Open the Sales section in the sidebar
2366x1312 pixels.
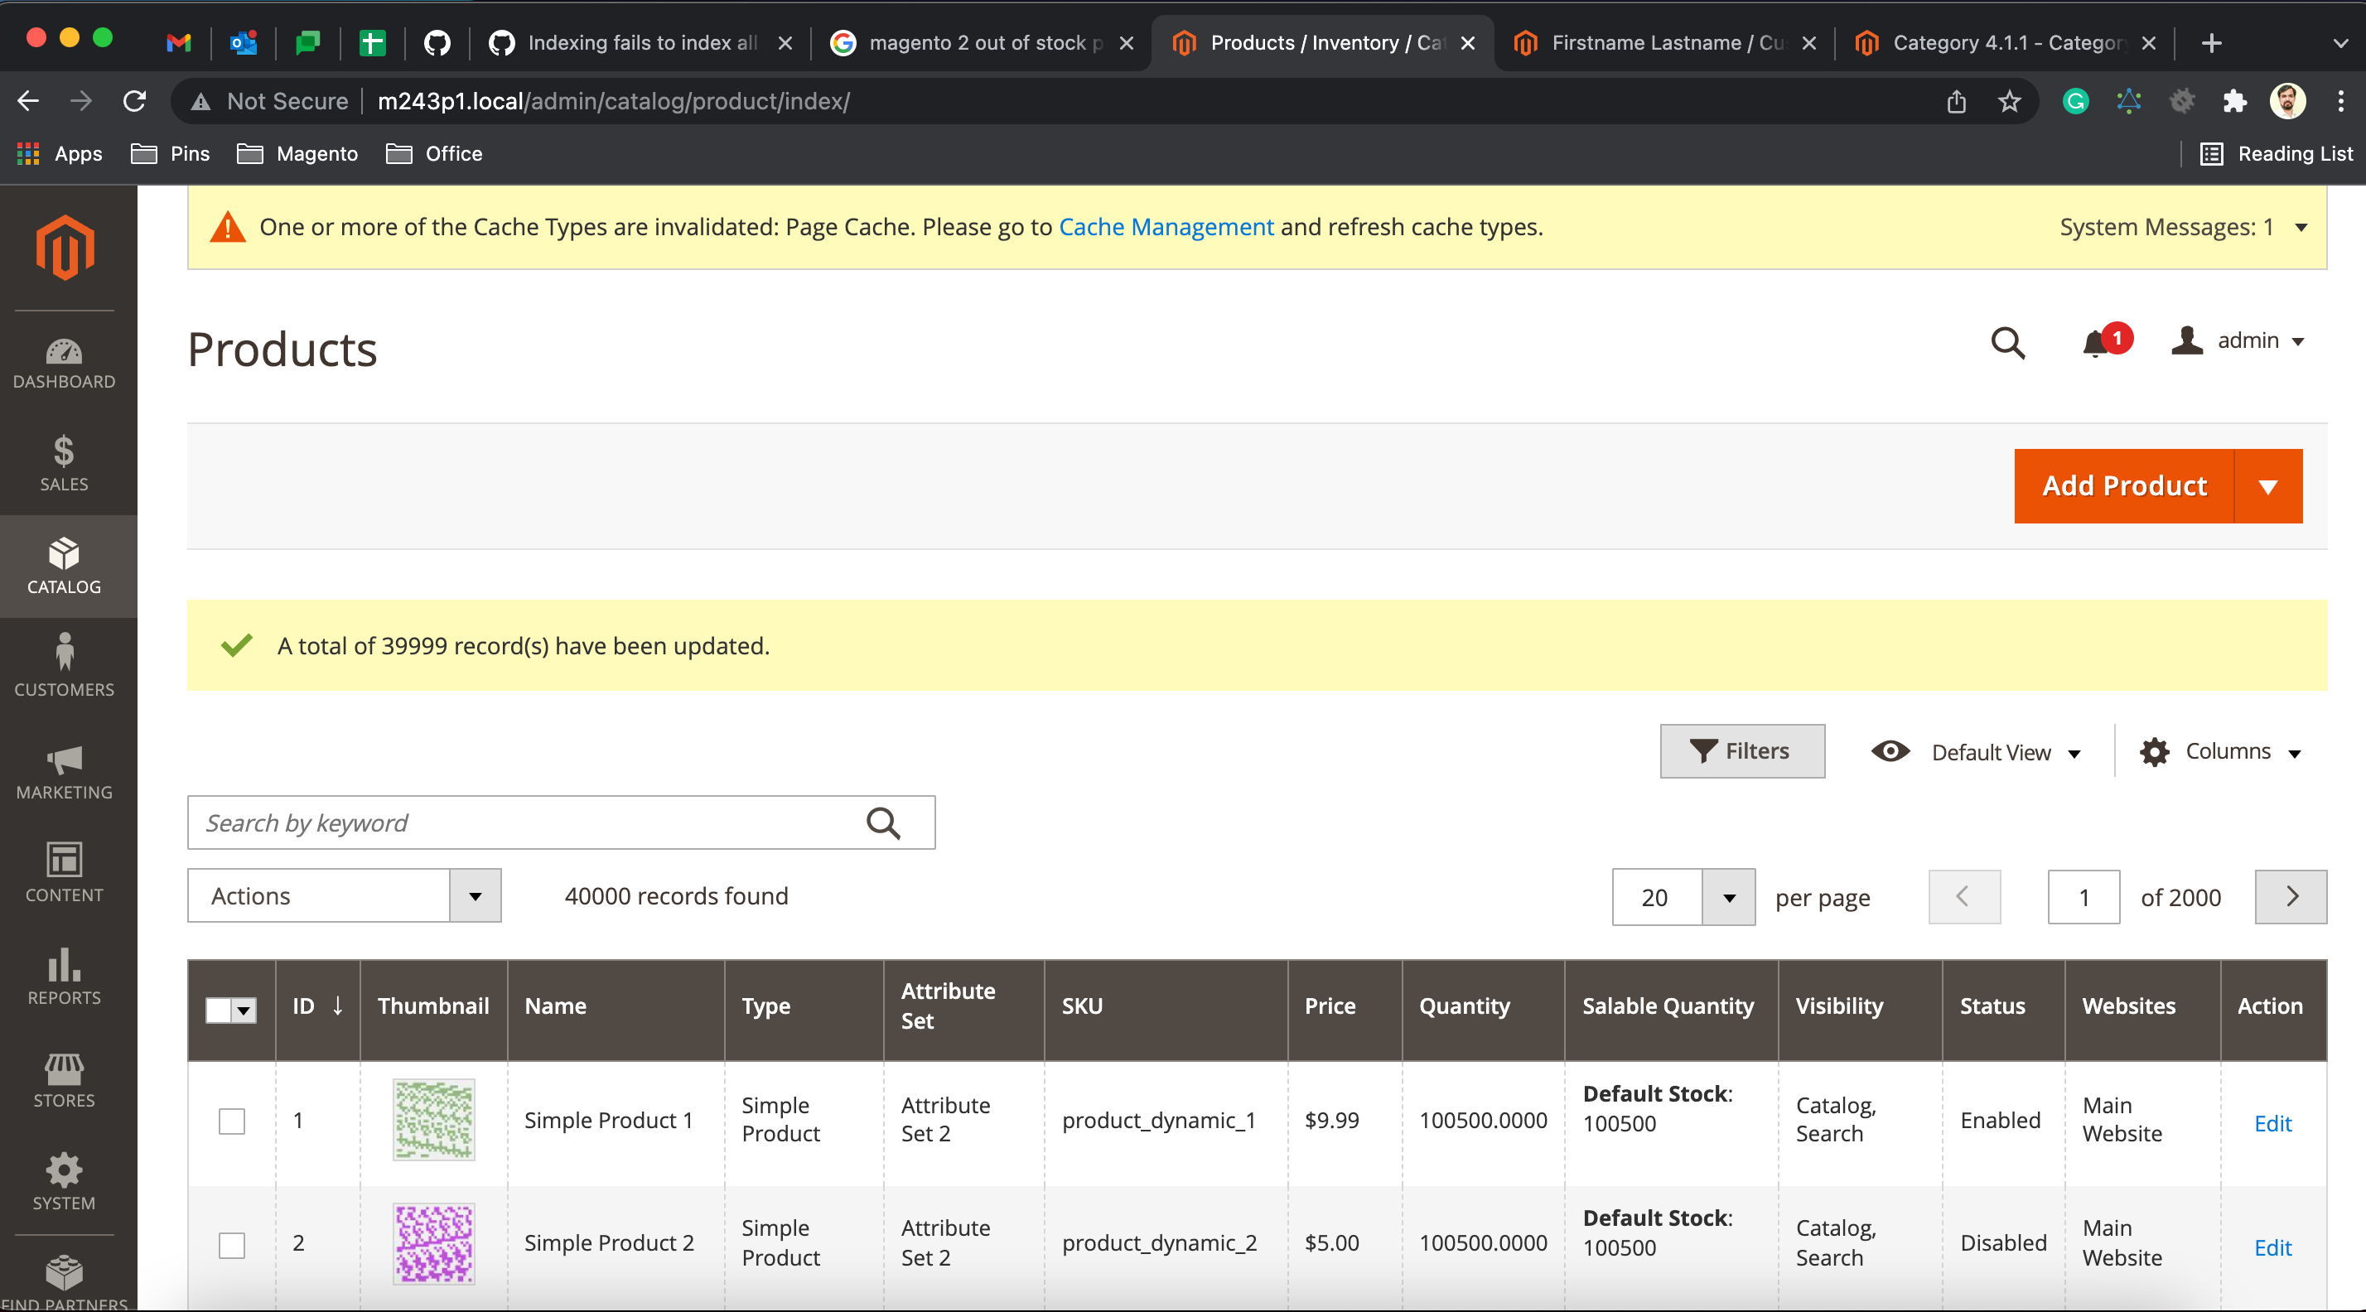point(63,462)
